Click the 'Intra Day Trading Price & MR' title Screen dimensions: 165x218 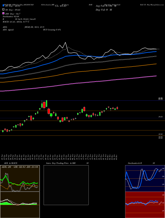click(x=61, y=163)
